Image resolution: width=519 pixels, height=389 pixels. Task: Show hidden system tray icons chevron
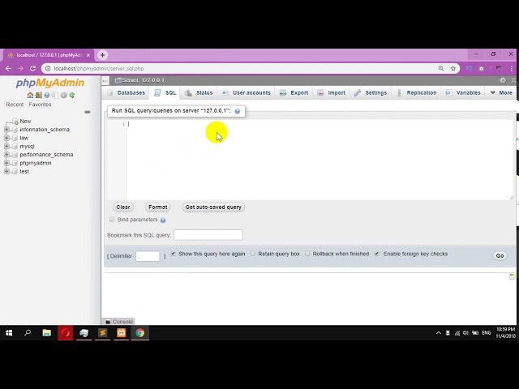(439, 333)
